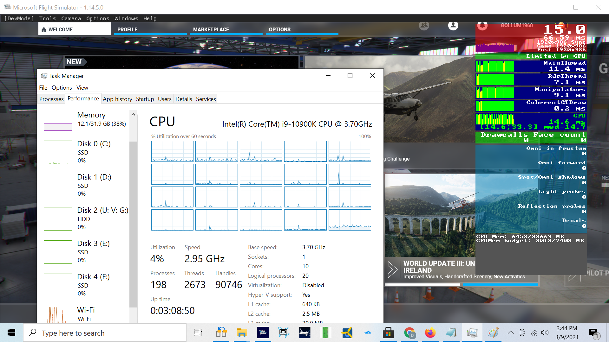
Task: Select the Performance tab
Action: [83, 98]
